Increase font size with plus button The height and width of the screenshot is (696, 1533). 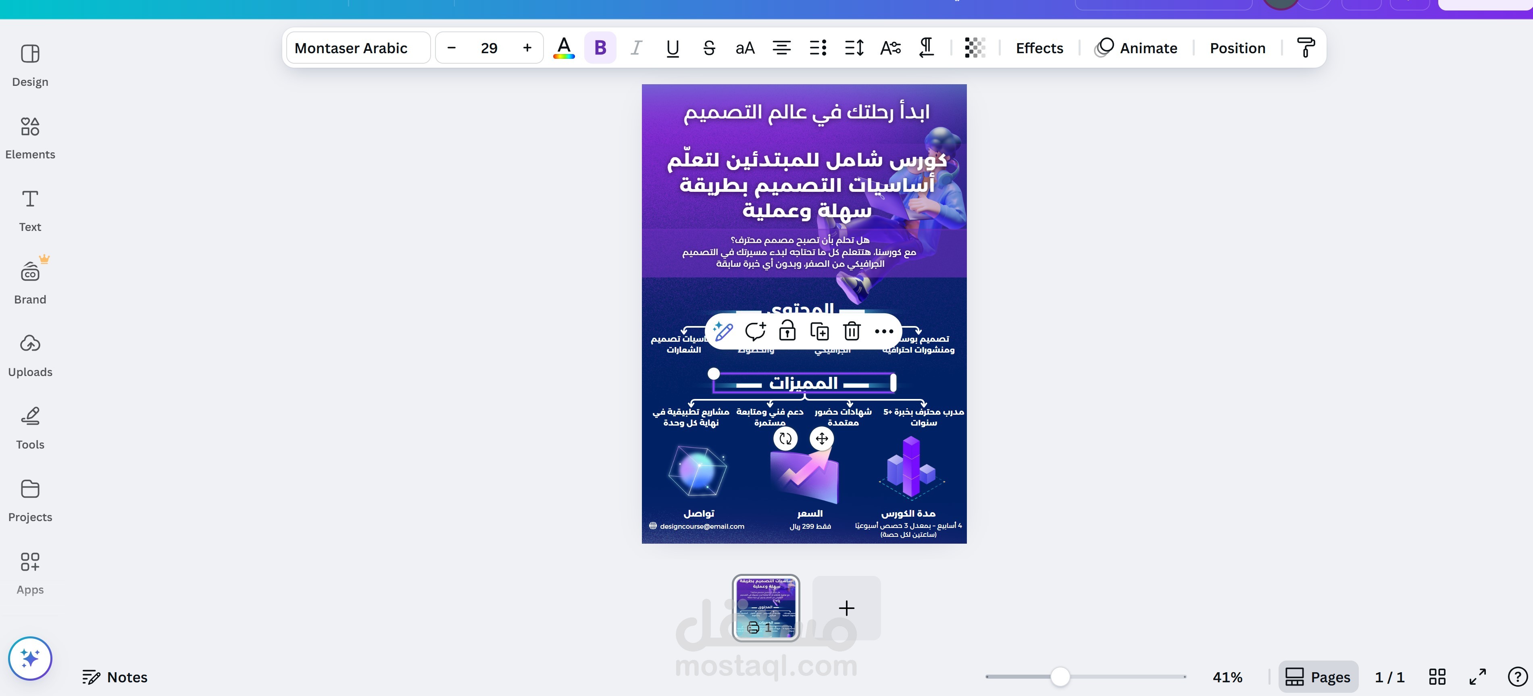pos(527,48)
